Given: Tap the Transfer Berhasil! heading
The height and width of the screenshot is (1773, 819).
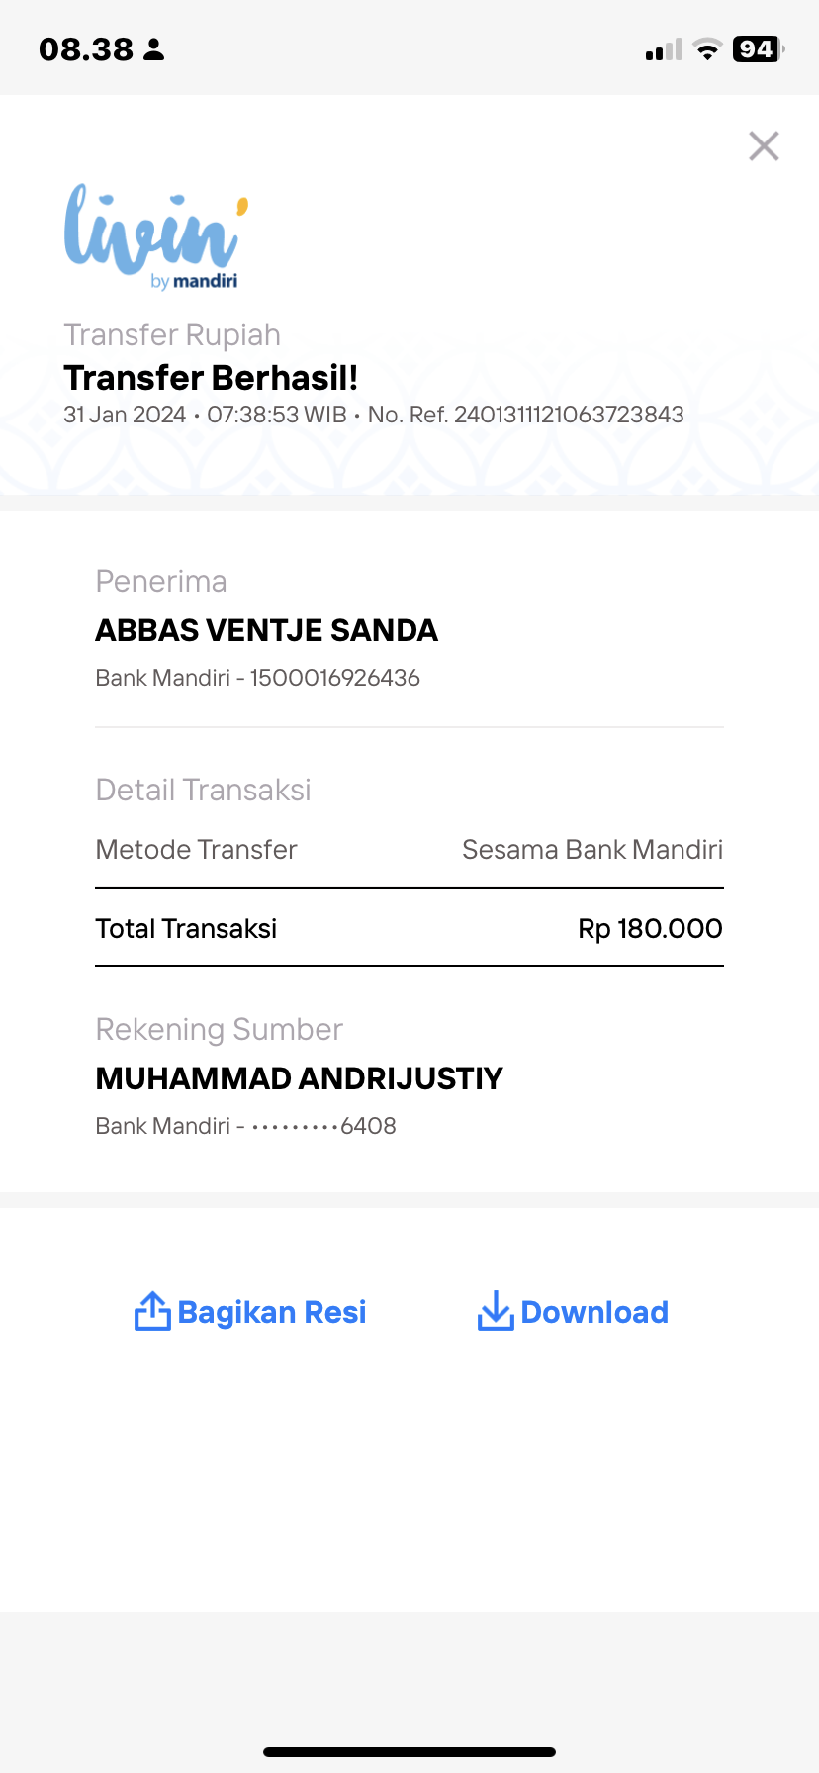Looking at the screenshot, I should pos(211,378).
